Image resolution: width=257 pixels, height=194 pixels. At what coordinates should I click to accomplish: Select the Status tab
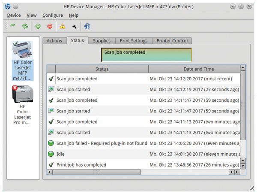[78, 40]
